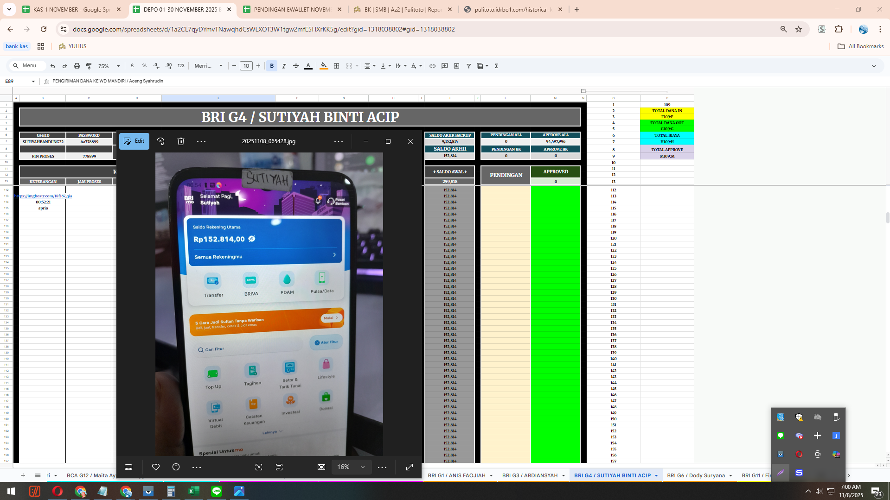
Task: Add the photo to favorites with the heart icon
Action: 156,467
